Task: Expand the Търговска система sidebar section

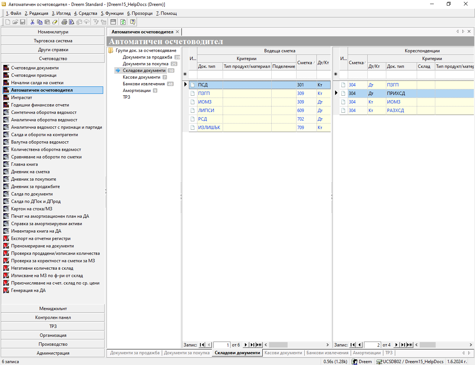Action: click(x=53, y=41)
